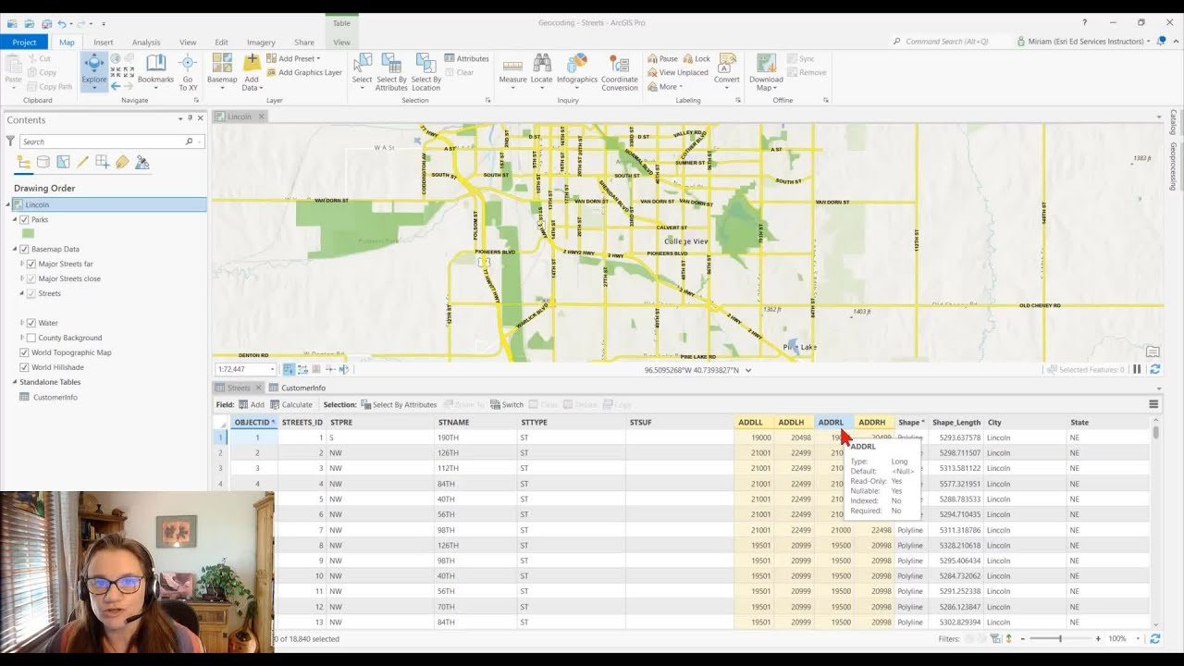Switch to the Insert ribbon tab

[x=104, y=42]
